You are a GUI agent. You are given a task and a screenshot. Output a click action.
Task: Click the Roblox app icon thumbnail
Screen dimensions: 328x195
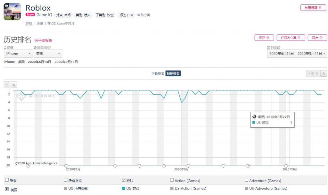(12, 12)
